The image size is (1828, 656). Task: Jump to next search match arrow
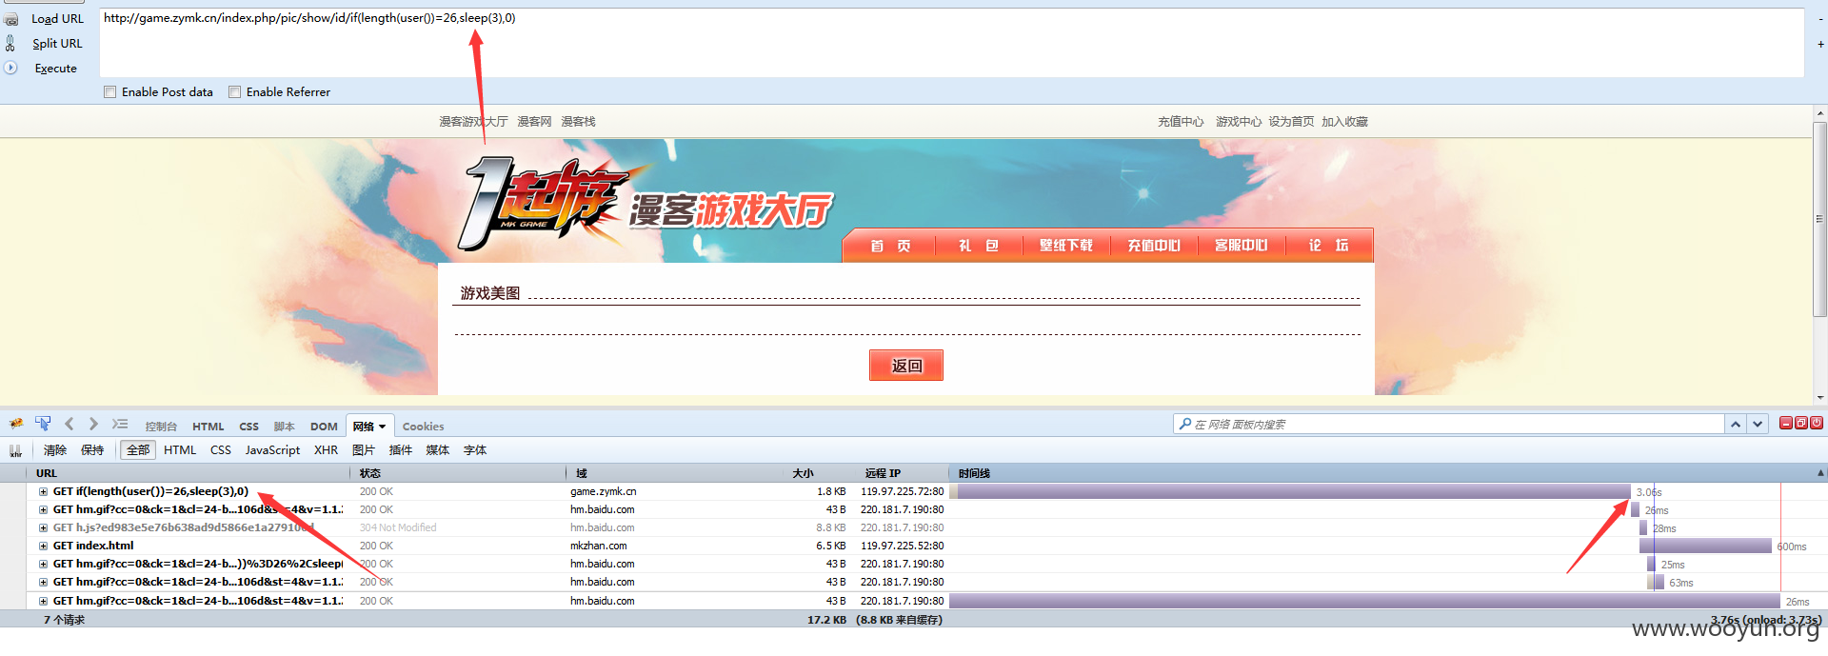click(1758, 424)
